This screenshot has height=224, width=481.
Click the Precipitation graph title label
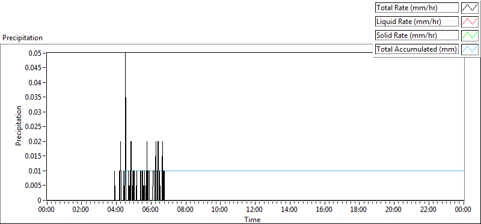(x=22, y=38)
